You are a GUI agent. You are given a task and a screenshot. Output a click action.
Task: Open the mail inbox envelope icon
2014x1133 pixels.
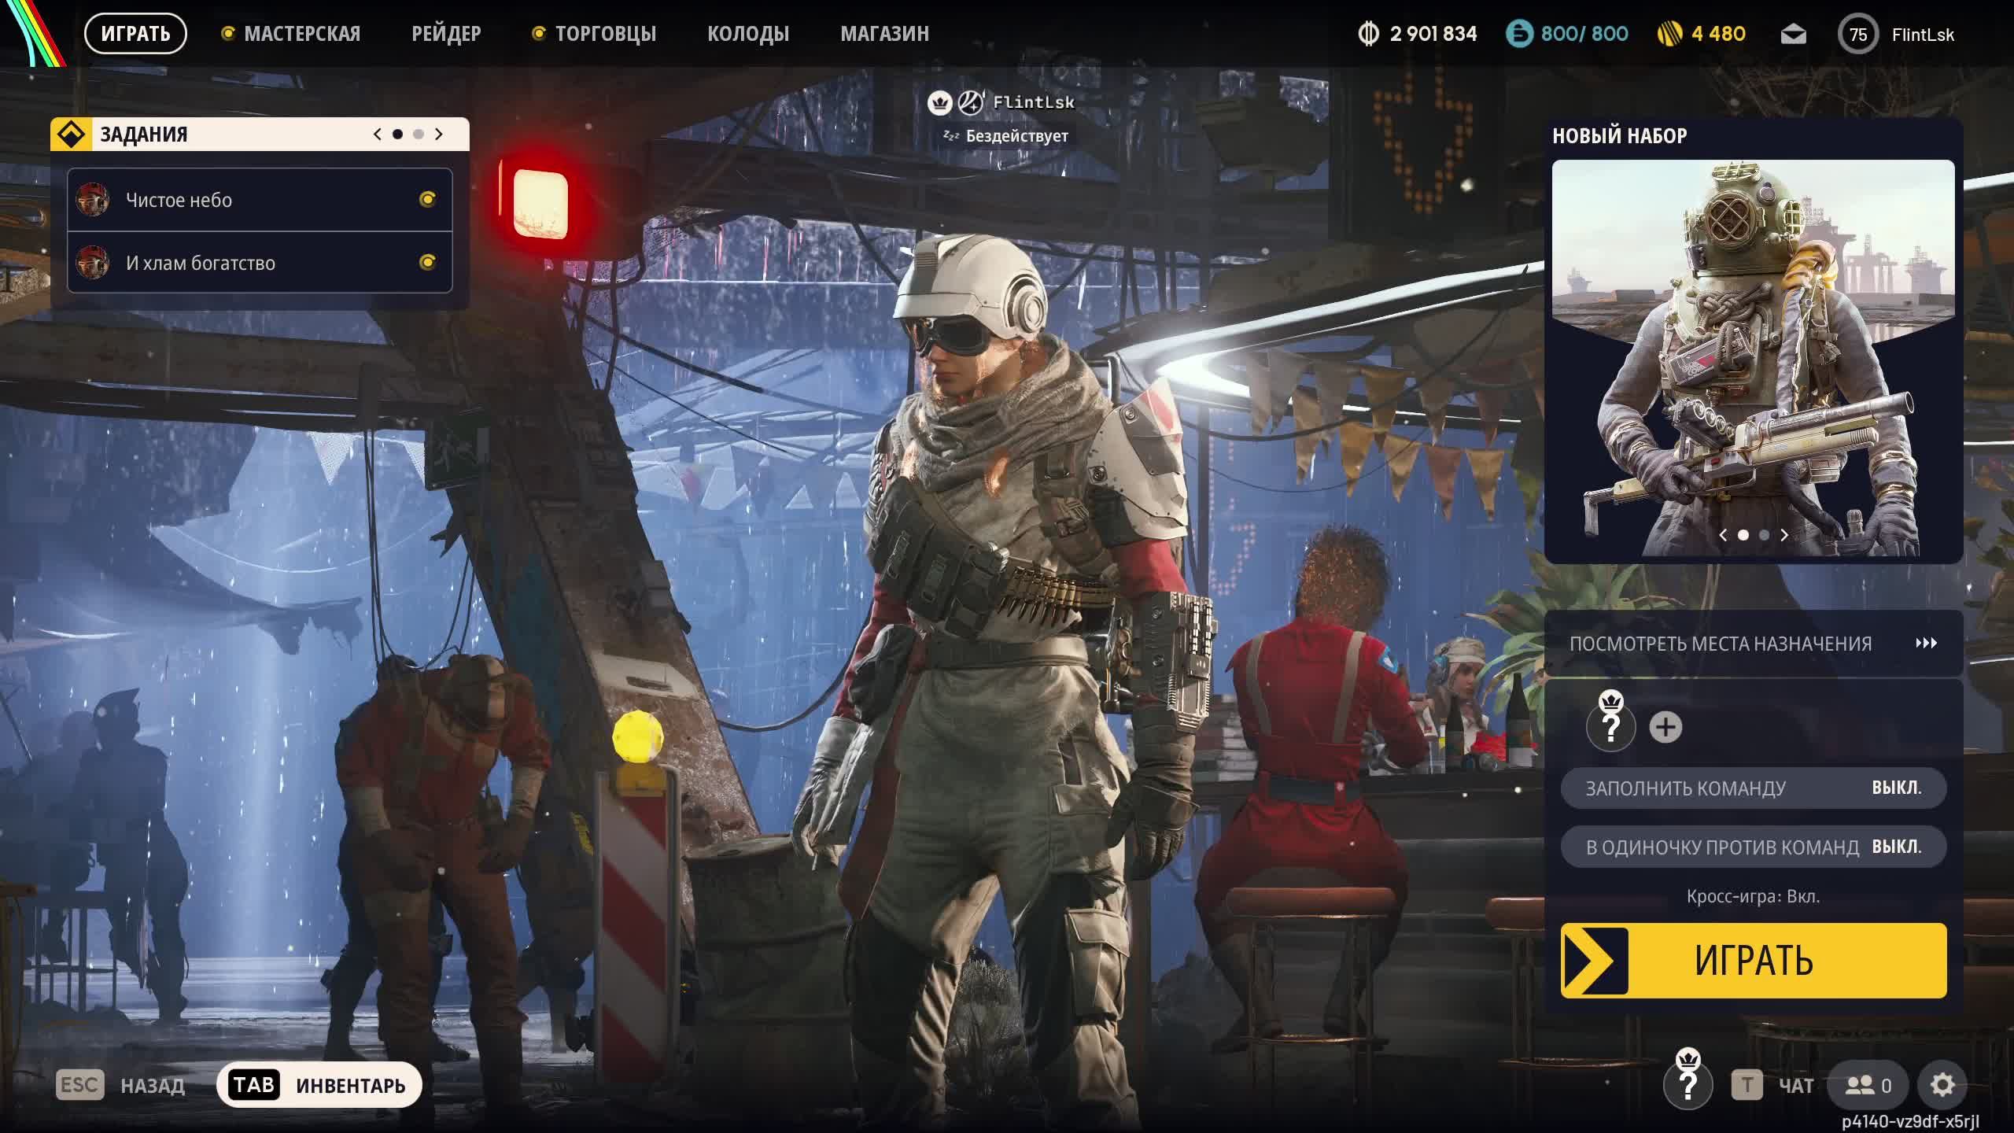1793,35
